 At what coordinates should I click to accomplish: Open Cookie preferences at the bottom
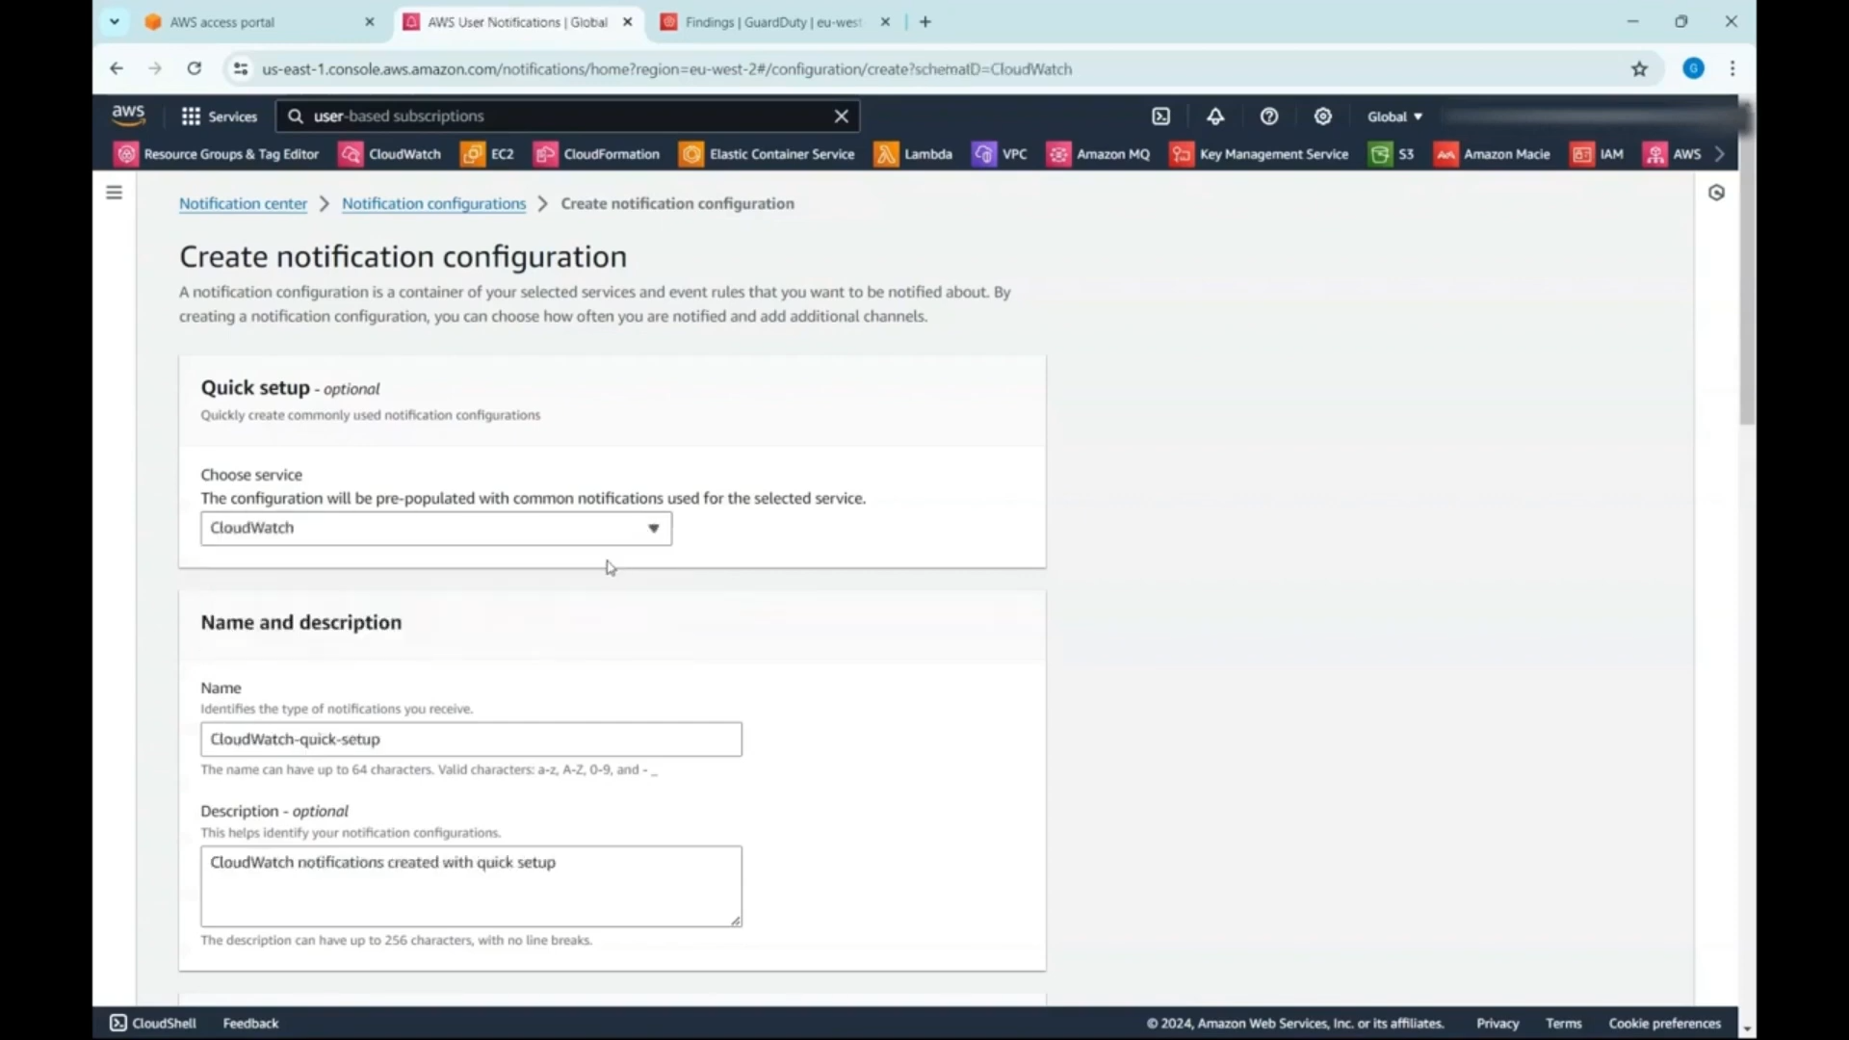(x=1664, y=1023)
